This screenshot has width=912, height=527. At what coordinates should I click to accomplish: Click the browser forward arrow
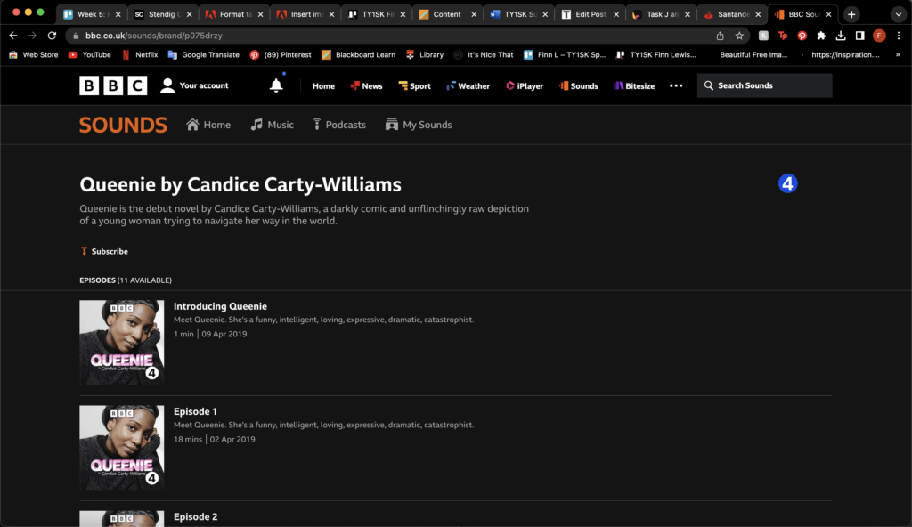[x=33, y=36]
